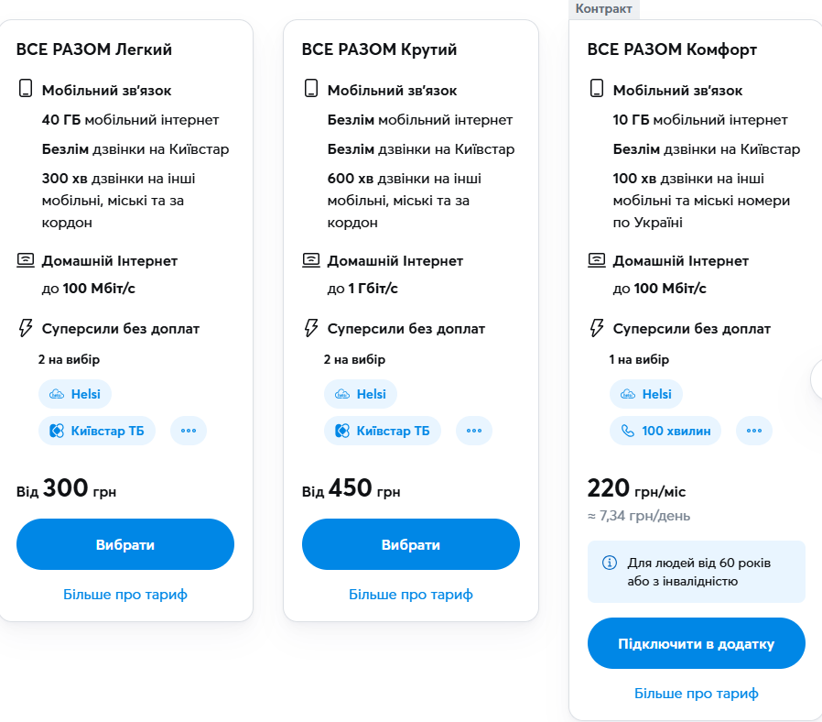The height and width of the screenshot is (722, 822).
Task: Select the Контракт tab label
Action: 603,8
